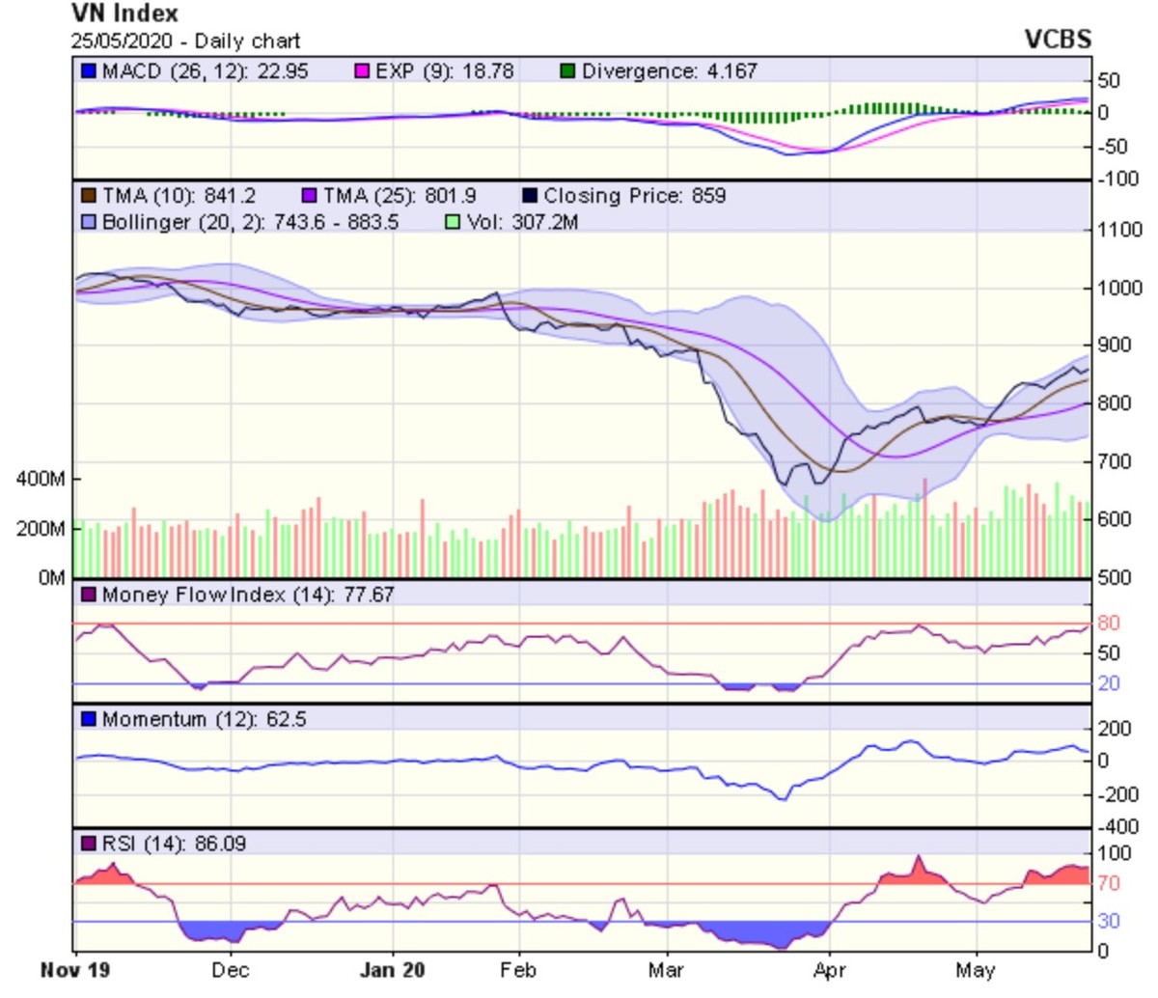
Task: Click the 400M volume axis label
Action: (41, 480)
